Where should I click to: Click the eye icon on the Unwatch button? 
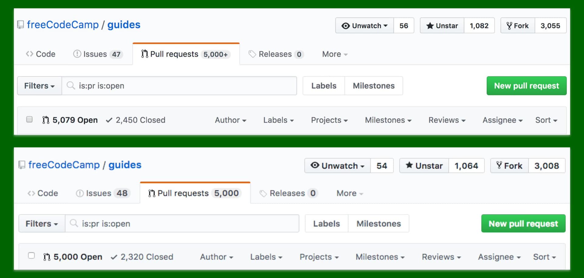pyautogui.click(x=345, y=26)
